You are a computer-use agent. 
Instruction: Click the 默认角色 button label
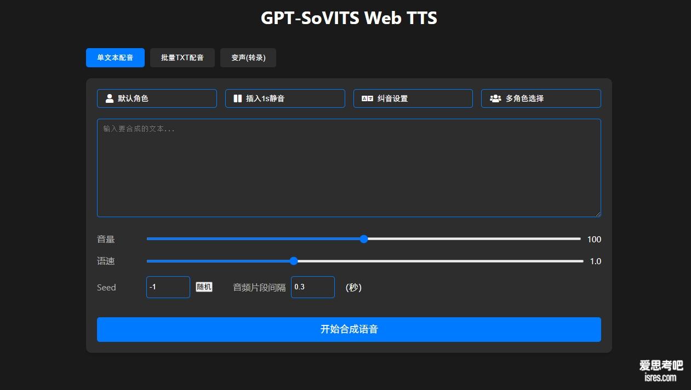pyautogui.click(x=133, y=98)
